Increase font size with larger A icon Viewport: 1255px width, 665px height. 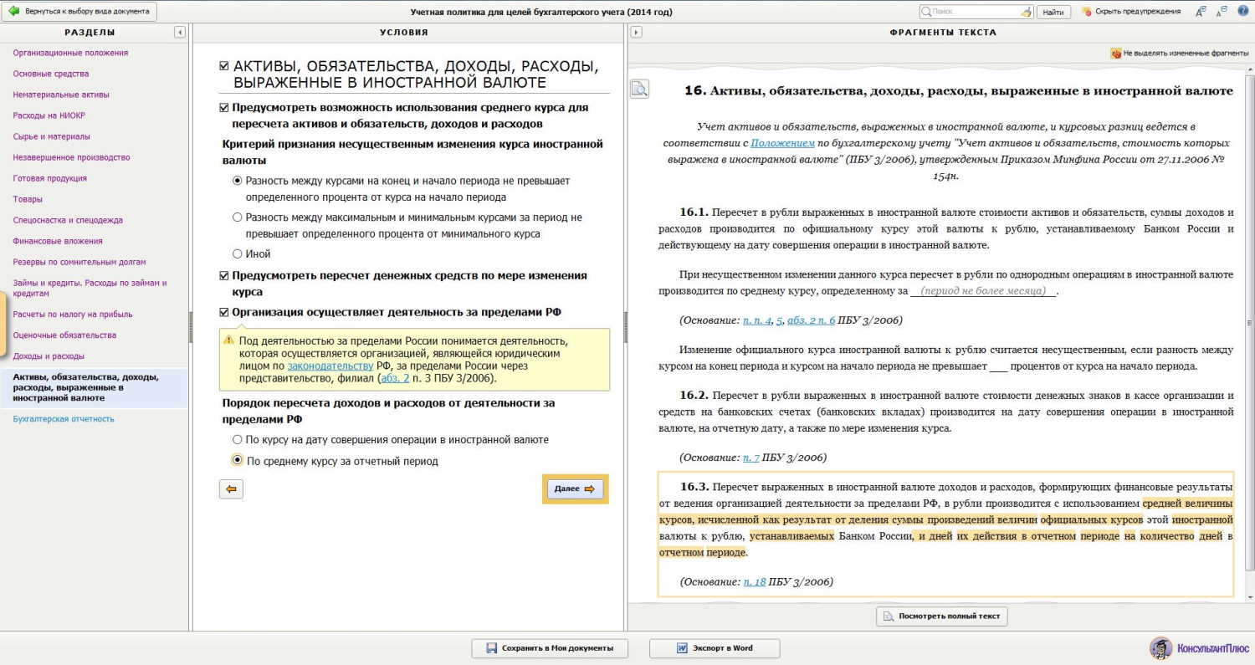click(1201, 12)
